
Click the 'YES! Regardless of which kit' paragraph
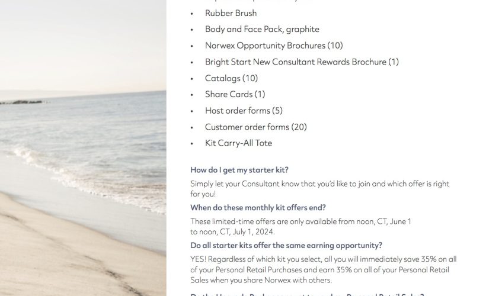pyautogui.click(x=323, y=269)
